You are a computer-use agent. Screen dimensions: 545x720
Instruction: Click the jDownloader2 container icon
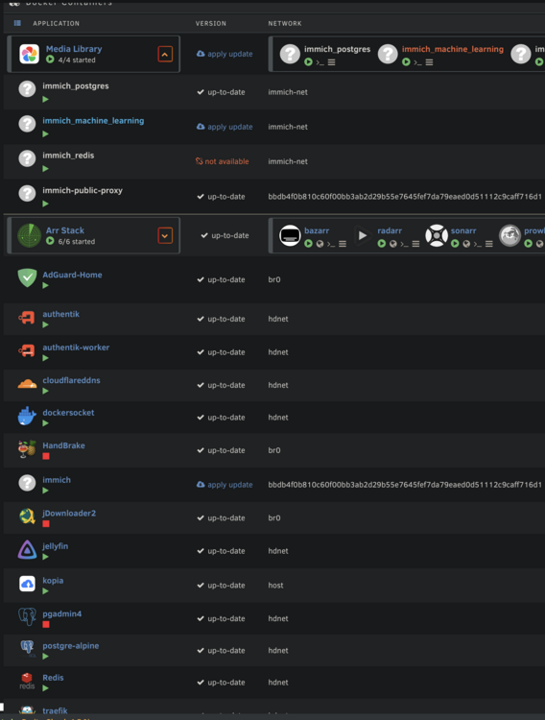(x=27, y=516)
